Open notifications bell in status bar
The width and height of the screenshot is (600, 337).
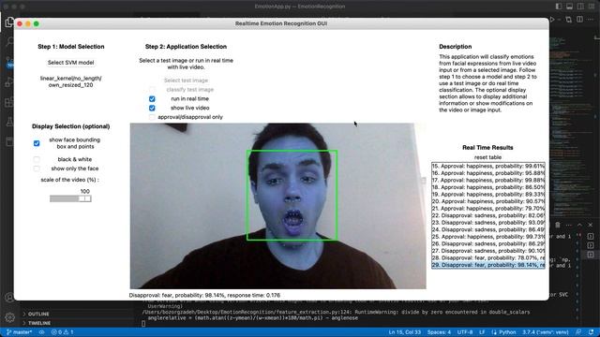point(592,332)
